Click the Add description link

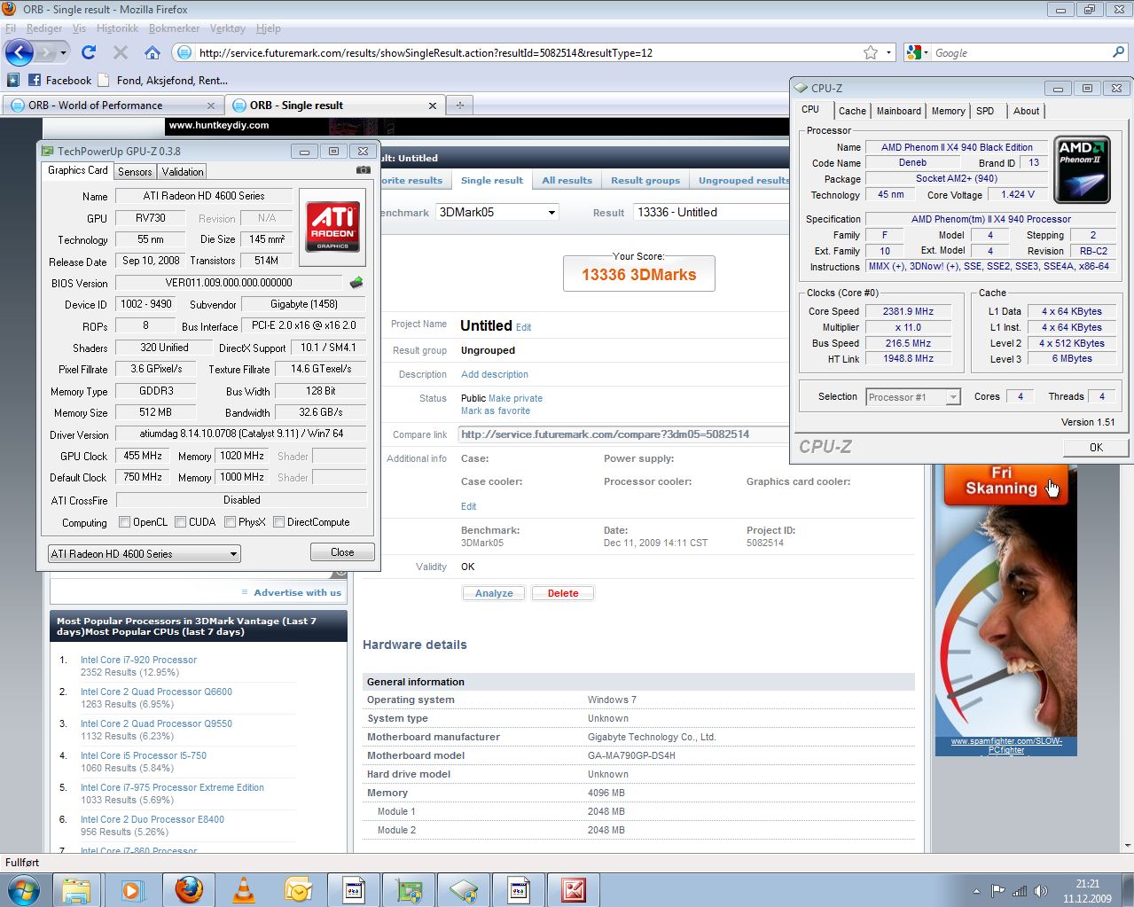pos(495,374)
